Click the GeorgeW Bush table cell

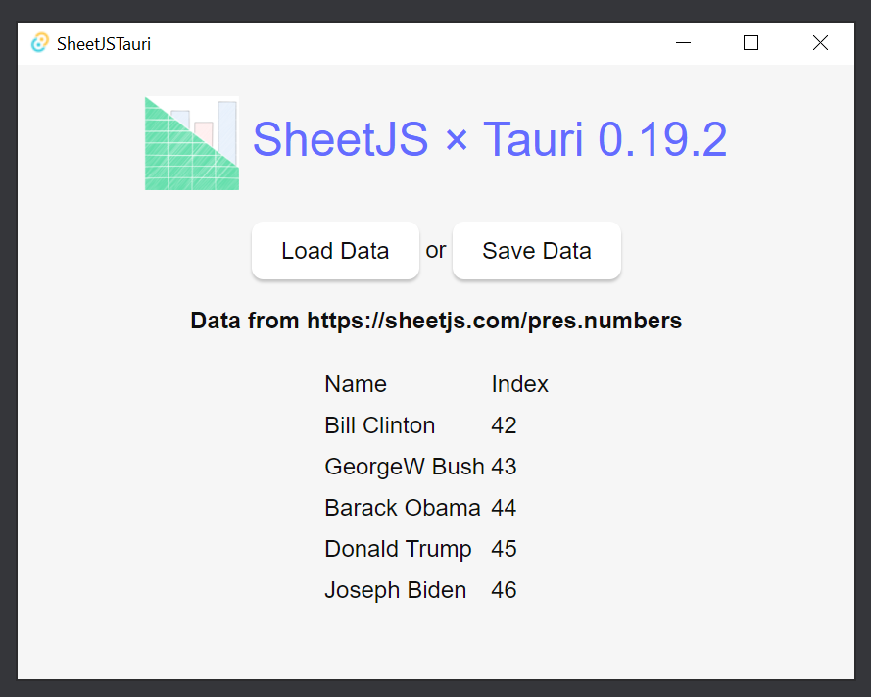[x=404, y=467]
